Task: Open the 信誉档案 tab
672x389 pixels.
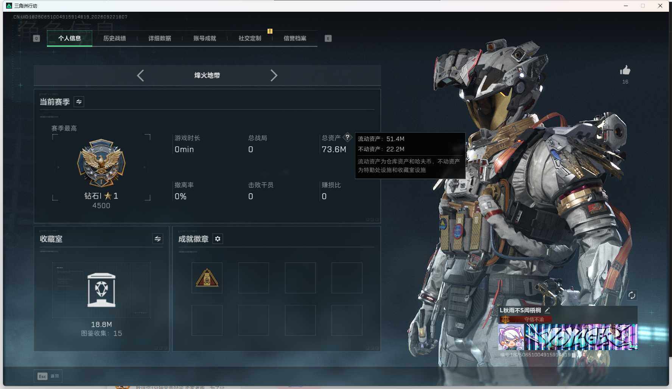Action: pyautogui.click(x=295, y=38)
